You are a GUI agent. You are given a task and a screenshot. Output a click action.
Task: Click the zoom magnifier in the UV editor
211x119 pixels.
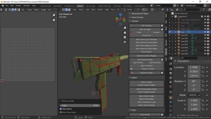(x=54, y=15)
